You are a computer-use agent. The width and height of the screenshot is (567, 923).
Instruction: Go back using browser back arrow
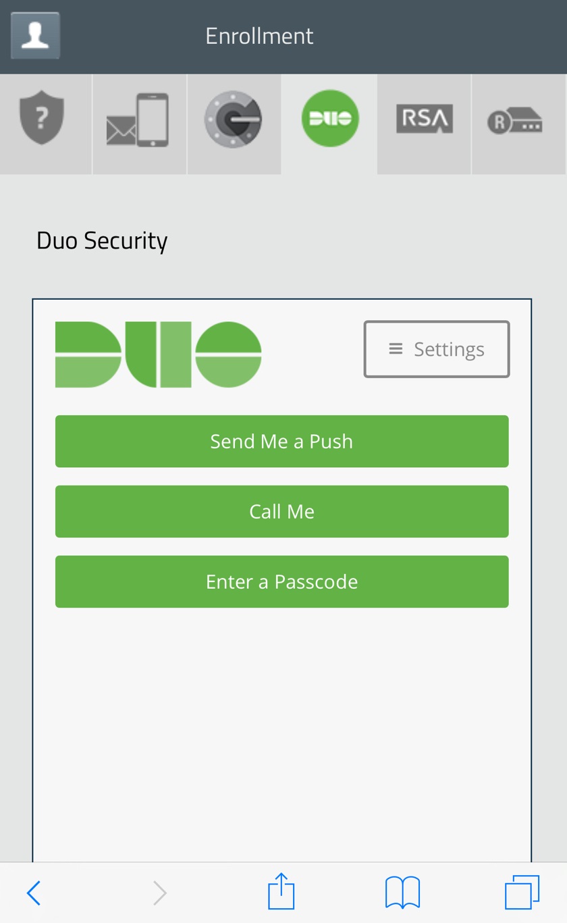(34, 893)
